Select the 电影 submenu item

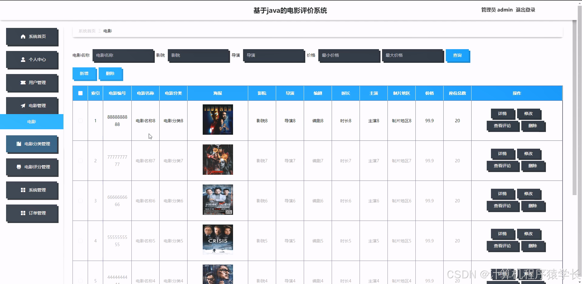point(32,122)
